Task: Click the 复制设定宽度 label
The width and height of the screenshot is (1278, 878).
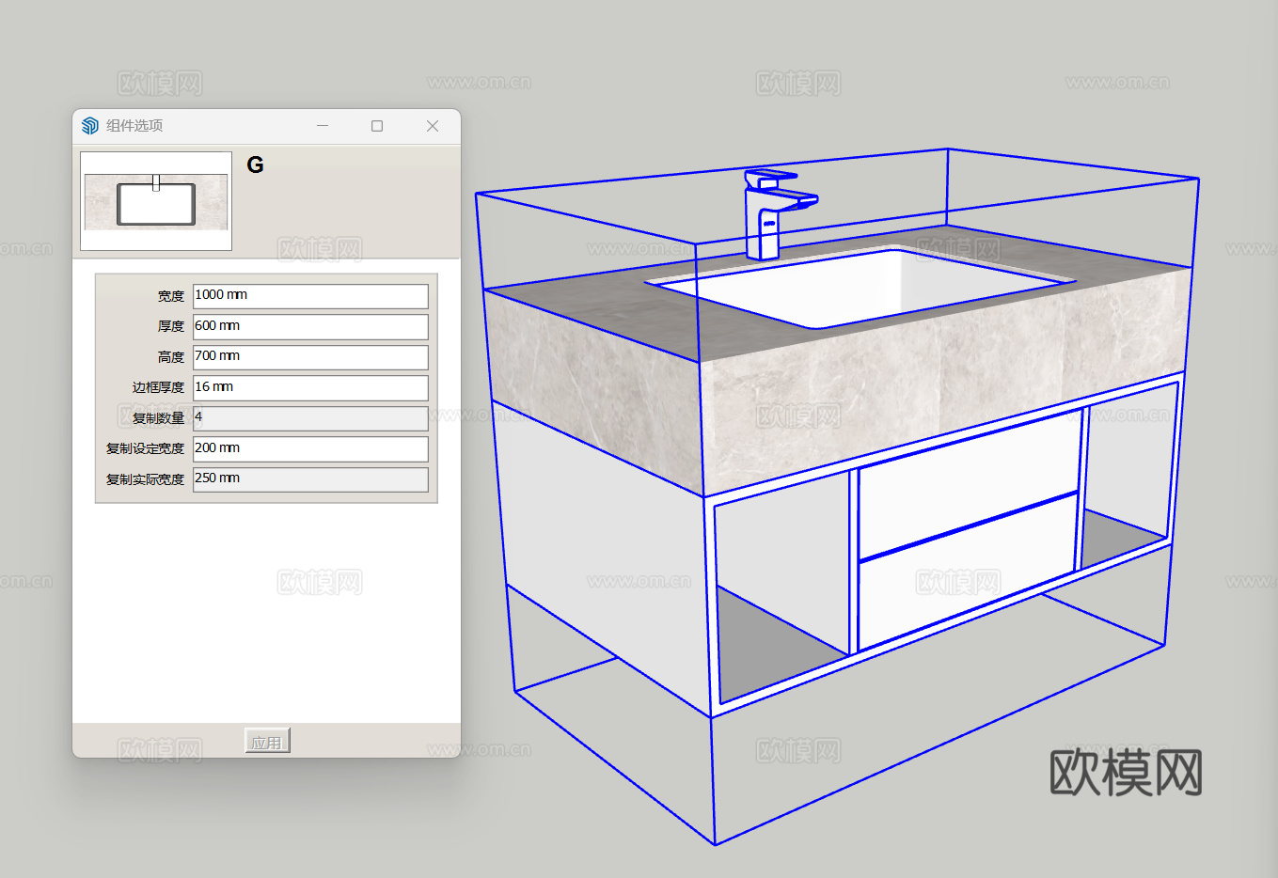Action: coord(146,448)
